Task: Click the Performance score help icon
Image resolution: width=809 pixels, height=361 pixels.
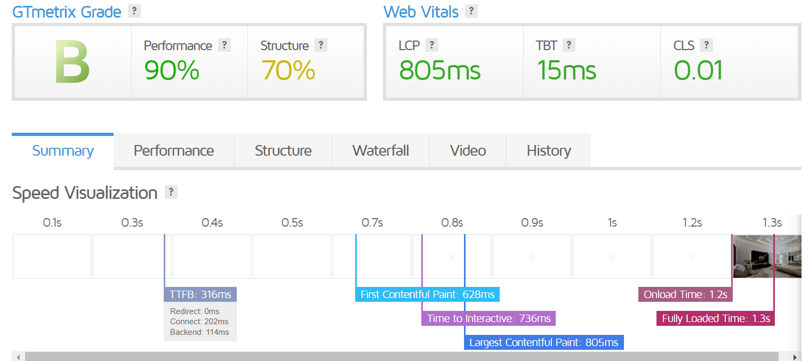Action: pyautogui.click(x=225, y=45)
